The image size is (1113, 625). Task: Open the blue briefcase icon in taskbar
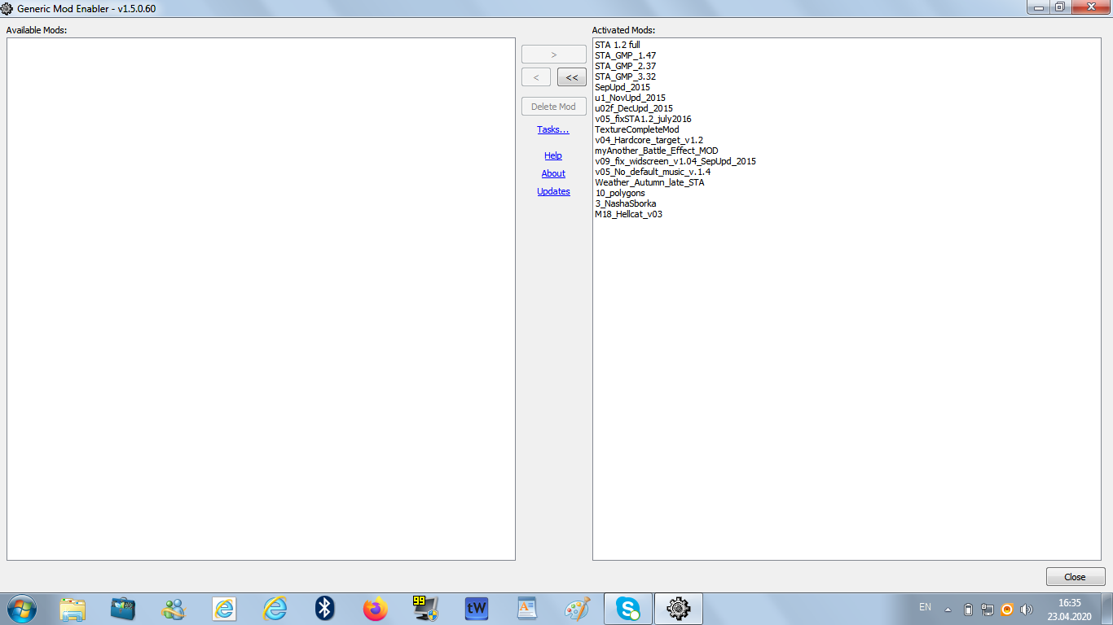pyautogui.click(x=123, y=609)
